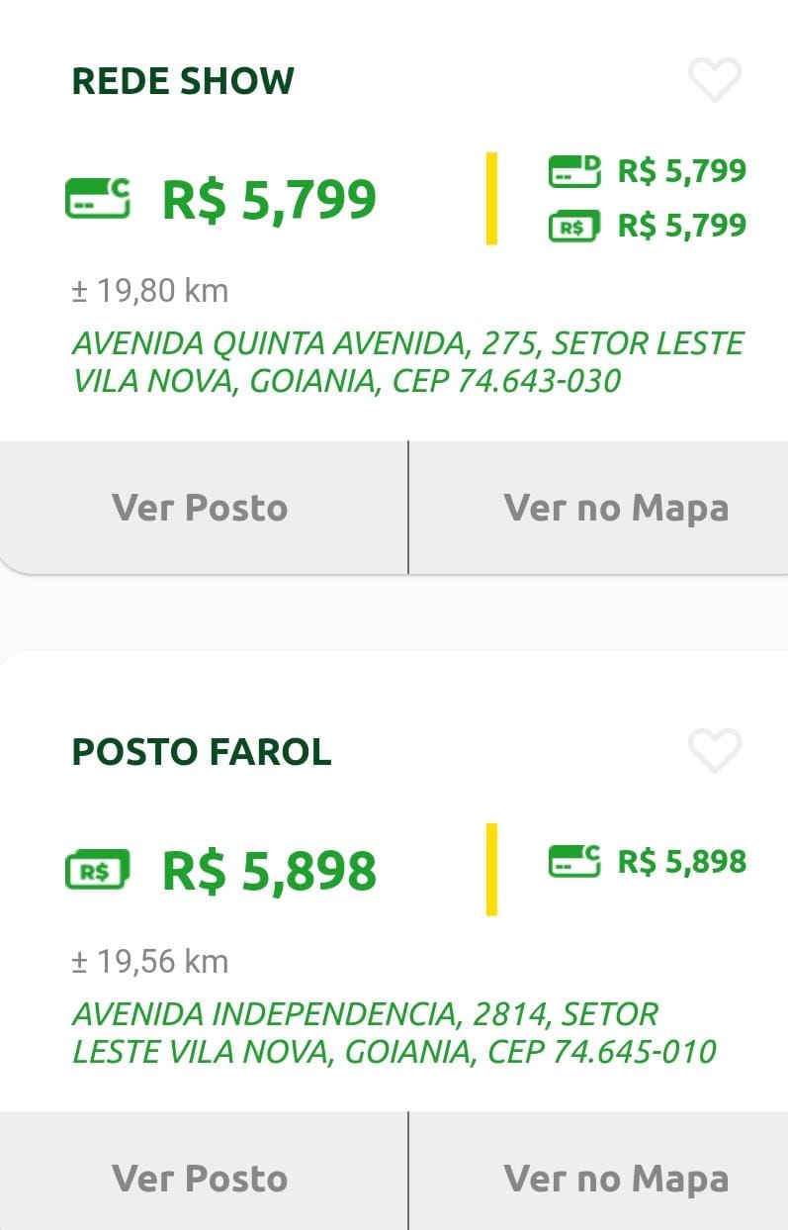Viewport: 788px width, 1230px height.
Task: Tap the 19,56 km distance label
Action: point(150,961)
